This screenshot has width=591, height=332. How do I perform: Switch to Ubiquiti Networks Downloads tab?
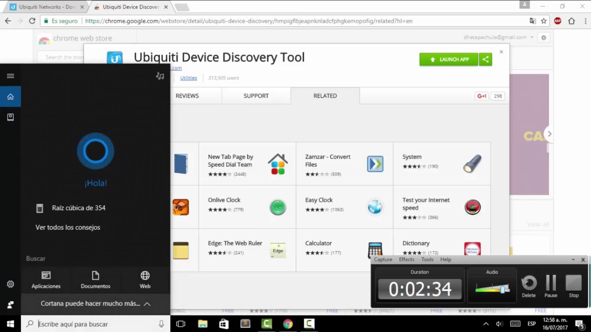[x=46, y=7]
